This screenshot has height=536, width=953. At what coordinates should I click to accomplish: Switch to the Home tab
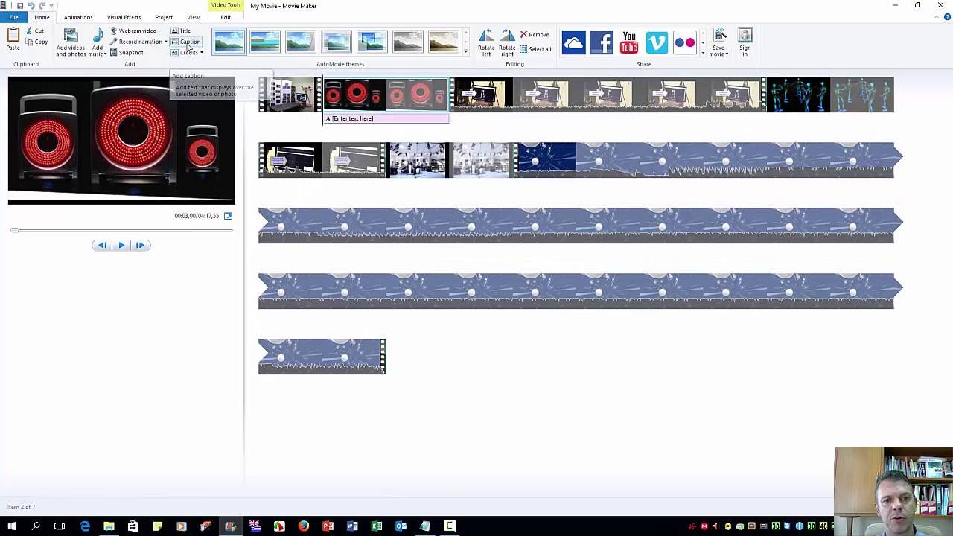(42, 17)
